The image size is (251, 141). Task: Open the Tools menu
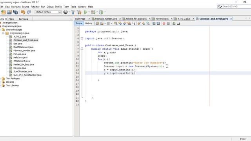[x=73, y=7]
